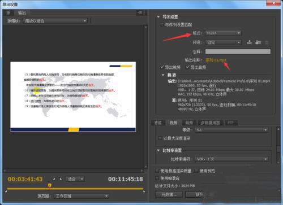Collapse the 摘要 summary section
Viewport: 283px width, 205px height.
(163, 75)
